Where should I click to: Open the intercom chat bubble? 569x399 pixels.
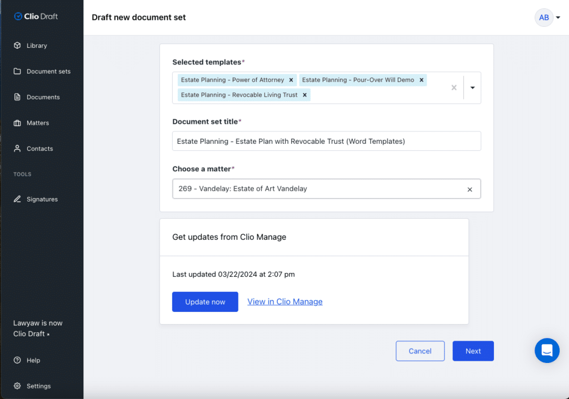(547, 350)
